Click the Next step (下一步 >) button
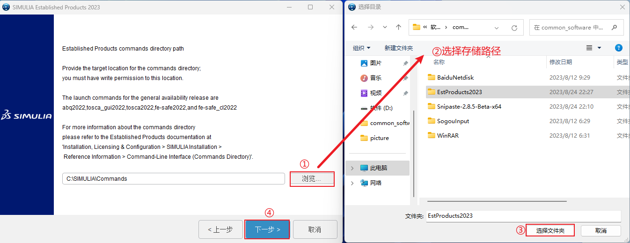Image resolution: width=630 pixels, height=243 pixels. (267, 229)
